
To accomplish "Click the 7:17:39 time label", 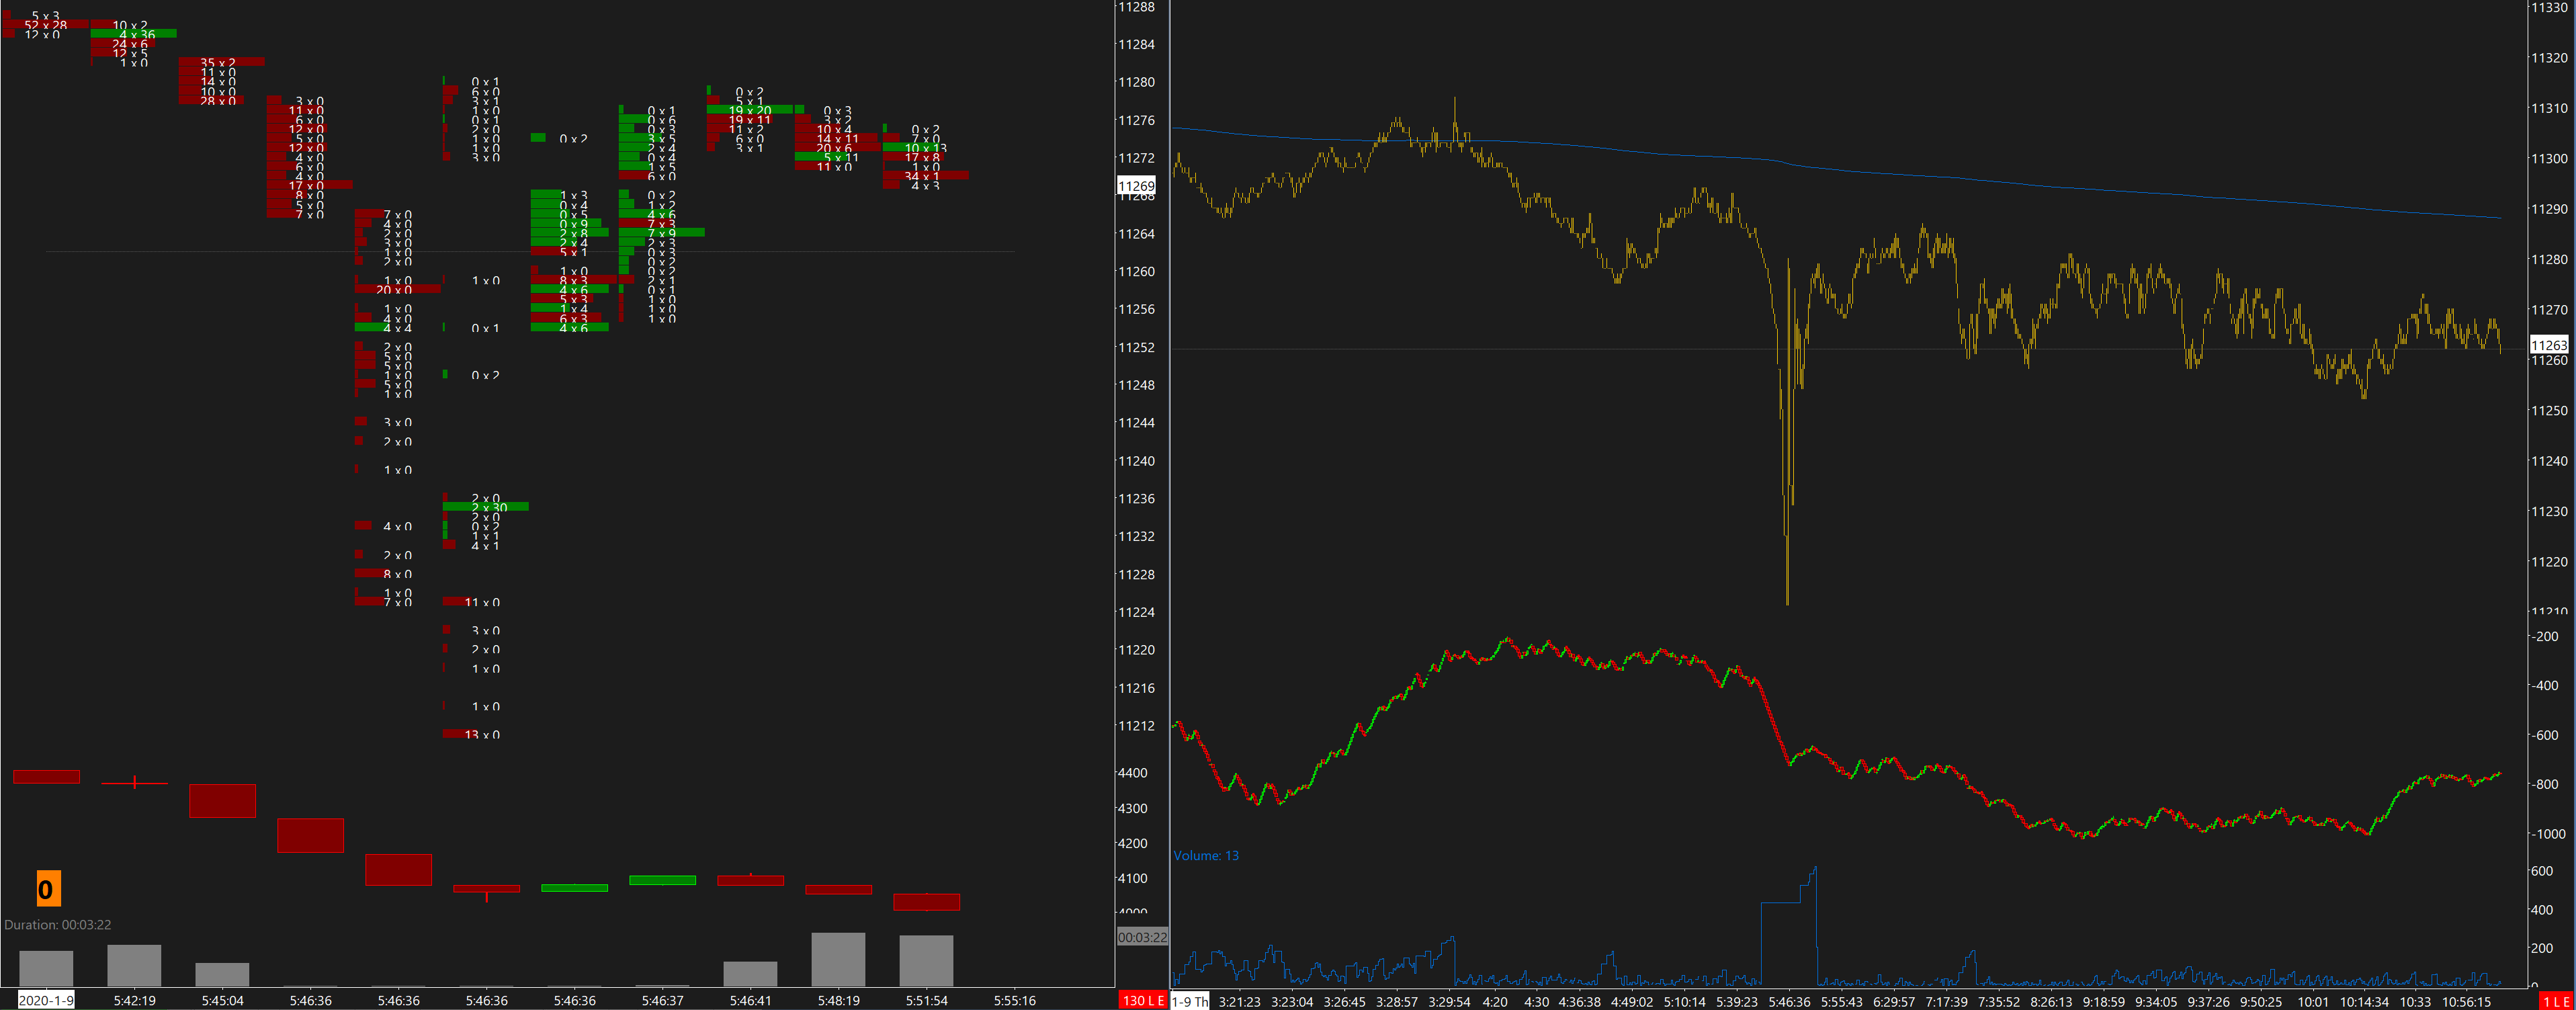I will (x=1946, y=1001).
